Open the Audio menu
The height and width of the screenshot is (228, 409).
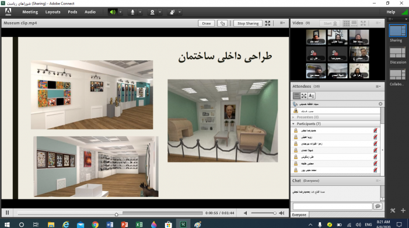click(x=90, y=12)
